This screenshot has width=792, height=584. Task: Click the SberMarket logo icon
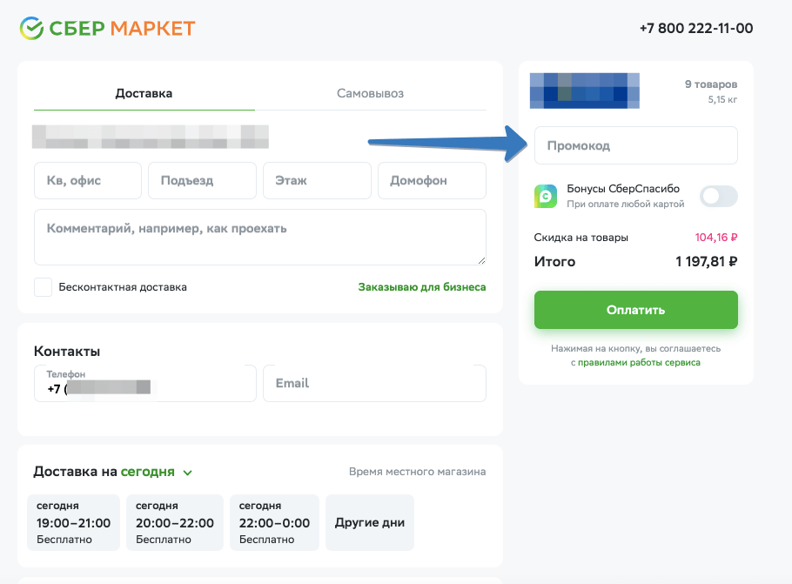point(31,28)
